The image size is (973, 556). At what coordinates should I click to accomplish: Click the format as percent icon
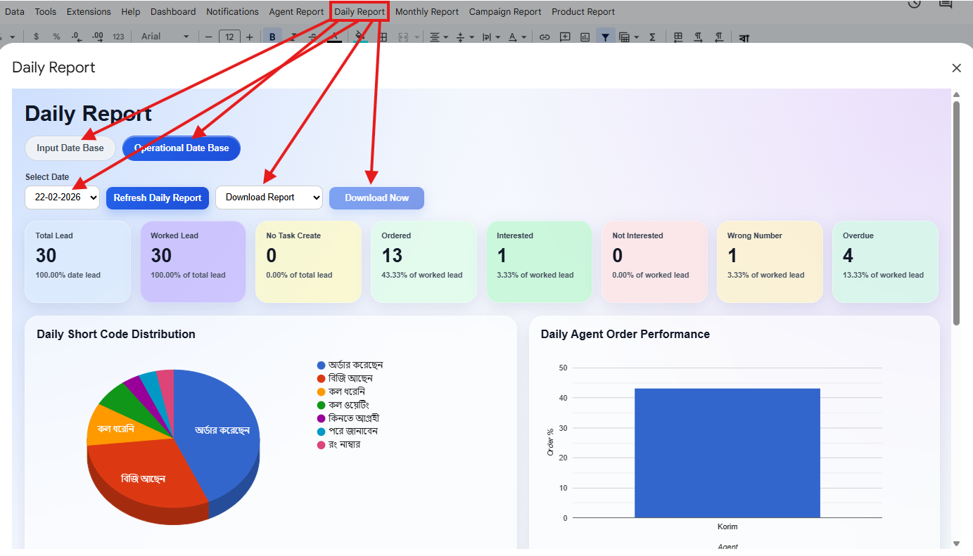click(x=56, y=37)
